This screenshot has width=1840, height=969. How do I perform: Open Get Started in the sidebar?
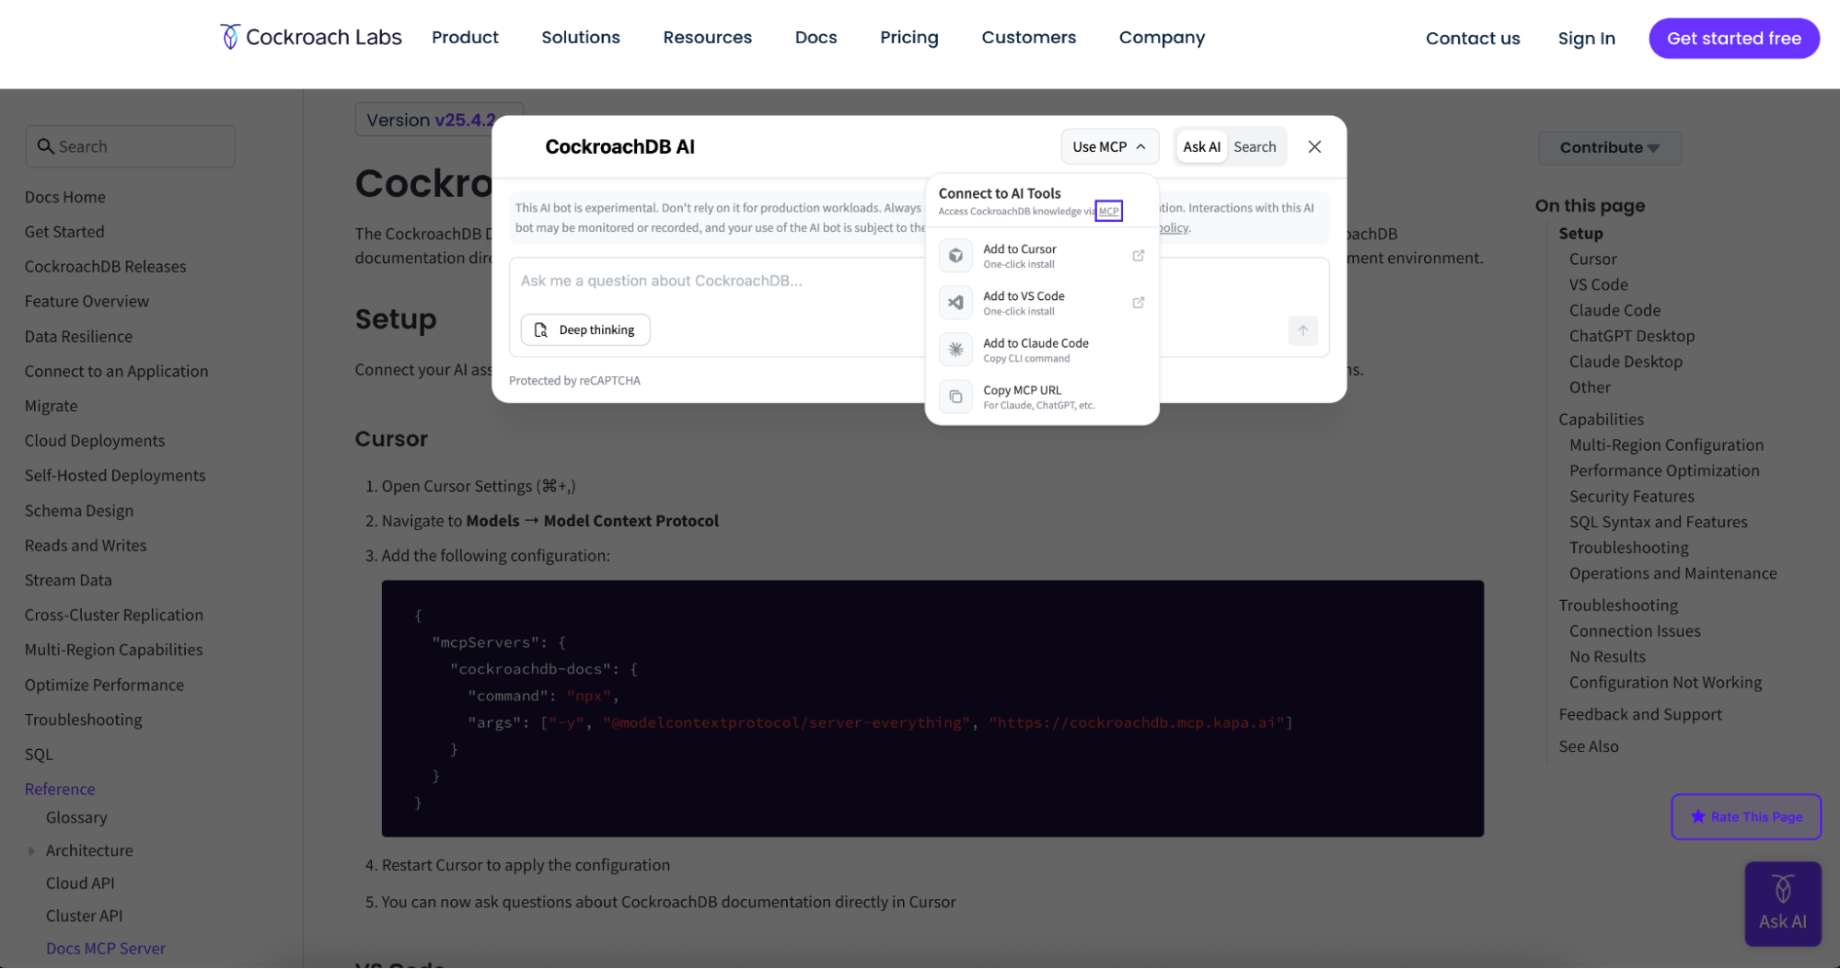point(64,232)
